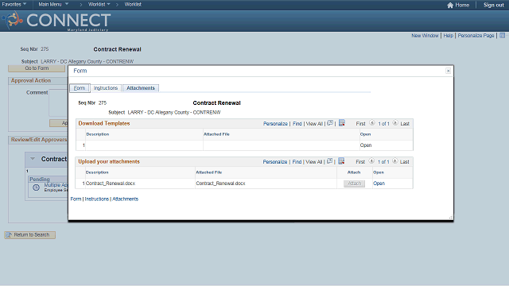Click the download grid icon in Upload attachments
The image size is (509, 286).
(x=341, y=161)
